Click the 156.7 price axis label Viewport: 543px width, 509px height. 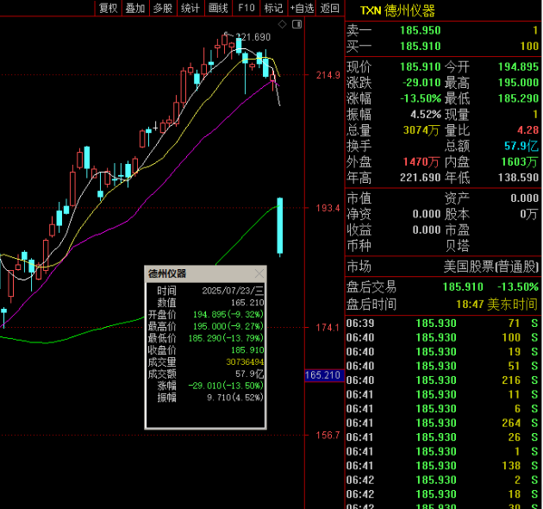click(328, 435)
